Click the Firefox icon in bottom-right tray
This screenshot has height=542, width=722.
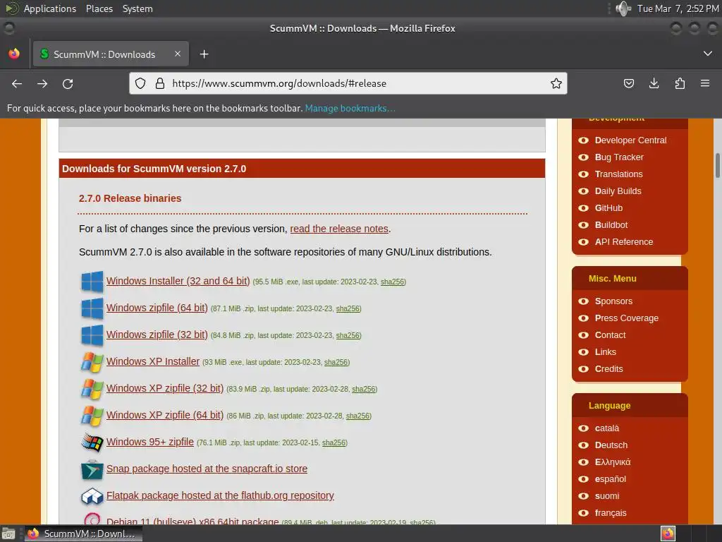668,534
